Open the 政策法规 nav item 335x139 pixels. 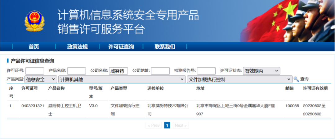77,47
